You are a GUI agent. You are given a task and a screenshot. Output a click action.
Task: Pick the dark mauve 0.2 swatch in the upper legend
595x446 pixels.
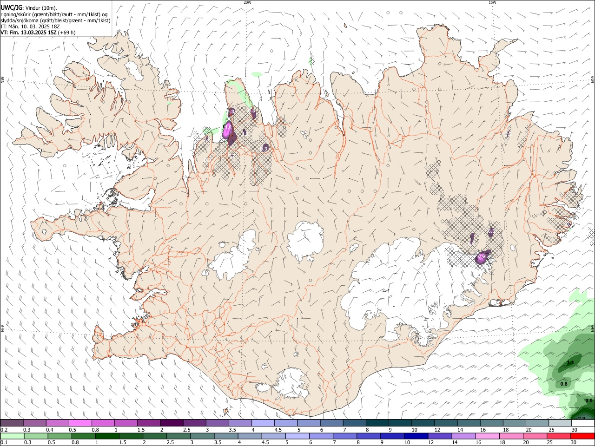[x=12, y=423]
